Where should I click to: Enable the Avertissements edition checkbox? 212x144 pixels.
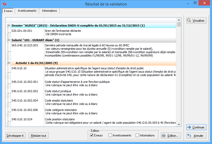pos(110,135)
